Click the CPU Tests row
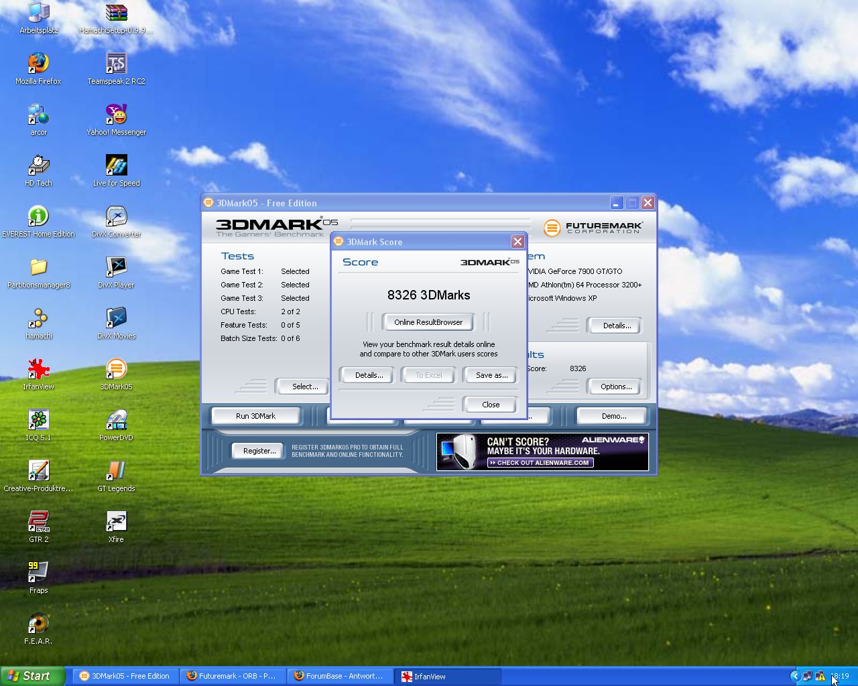 260,312
